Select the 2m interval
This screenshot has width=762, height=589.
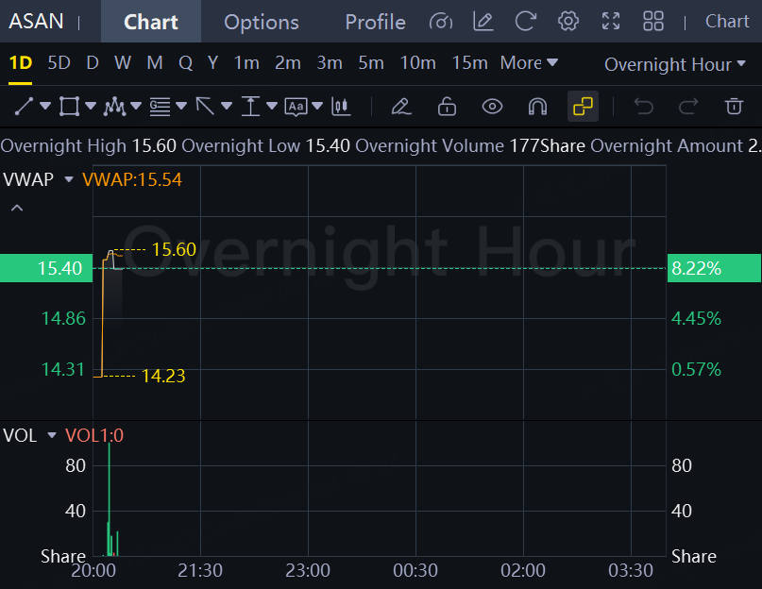tap(288, 63)
